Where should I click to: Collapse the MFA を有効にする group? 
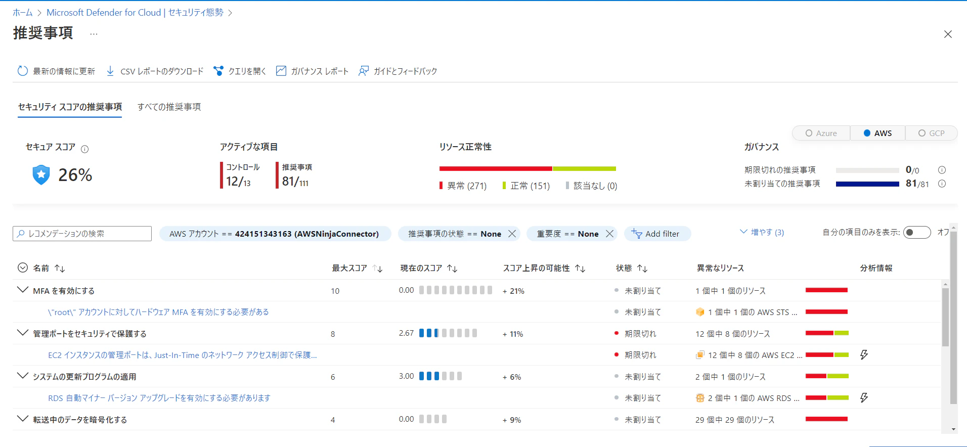(23, 290)
